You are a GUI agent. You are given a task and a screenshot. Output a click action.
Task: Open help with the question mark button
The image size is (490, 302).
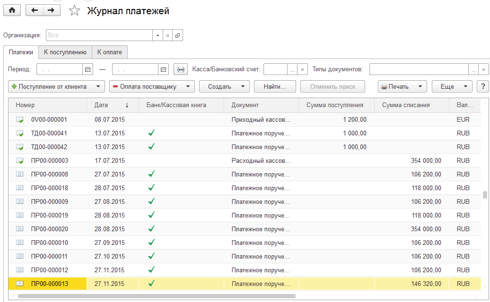(x=482, y=86)
